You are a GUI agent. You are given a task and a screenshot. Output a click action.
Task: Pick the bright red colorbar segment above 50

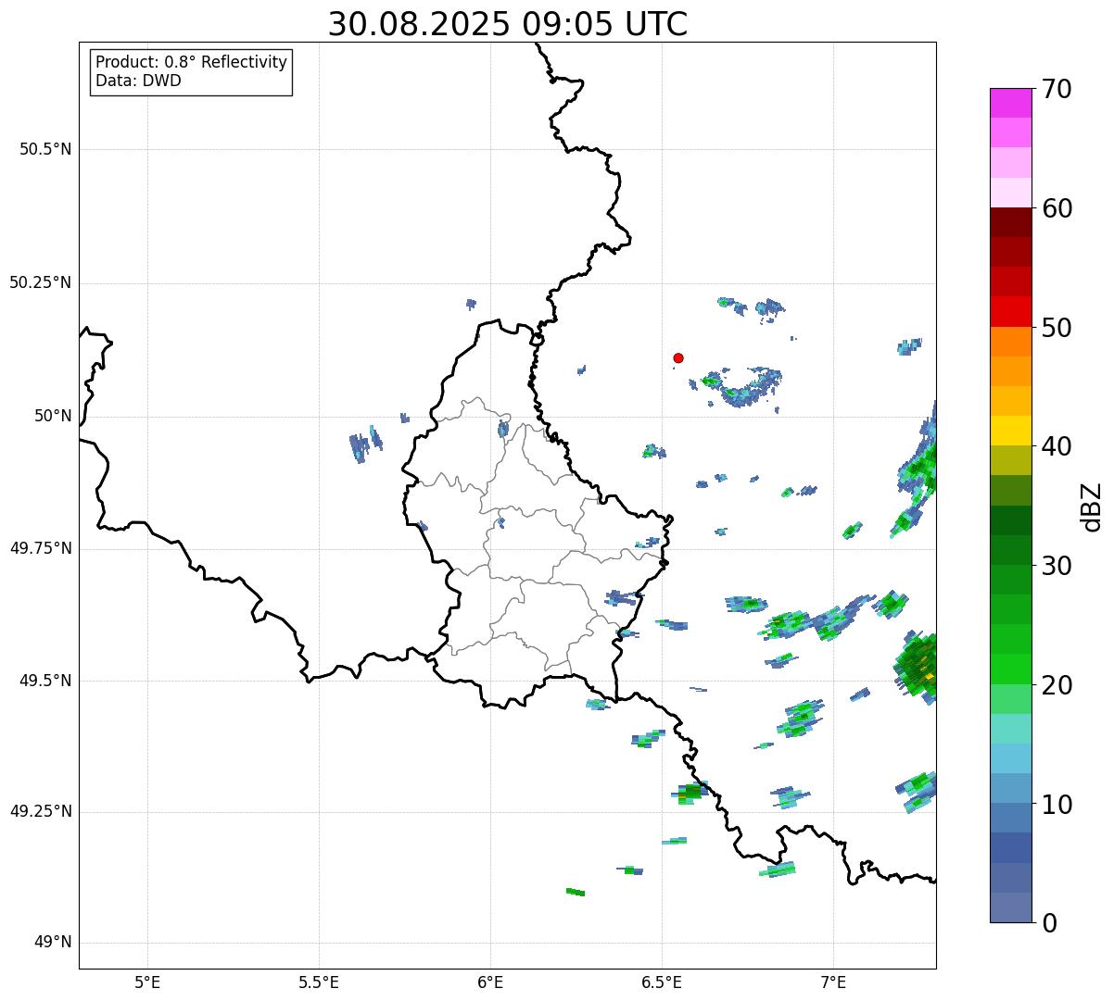coord(1011,311)
